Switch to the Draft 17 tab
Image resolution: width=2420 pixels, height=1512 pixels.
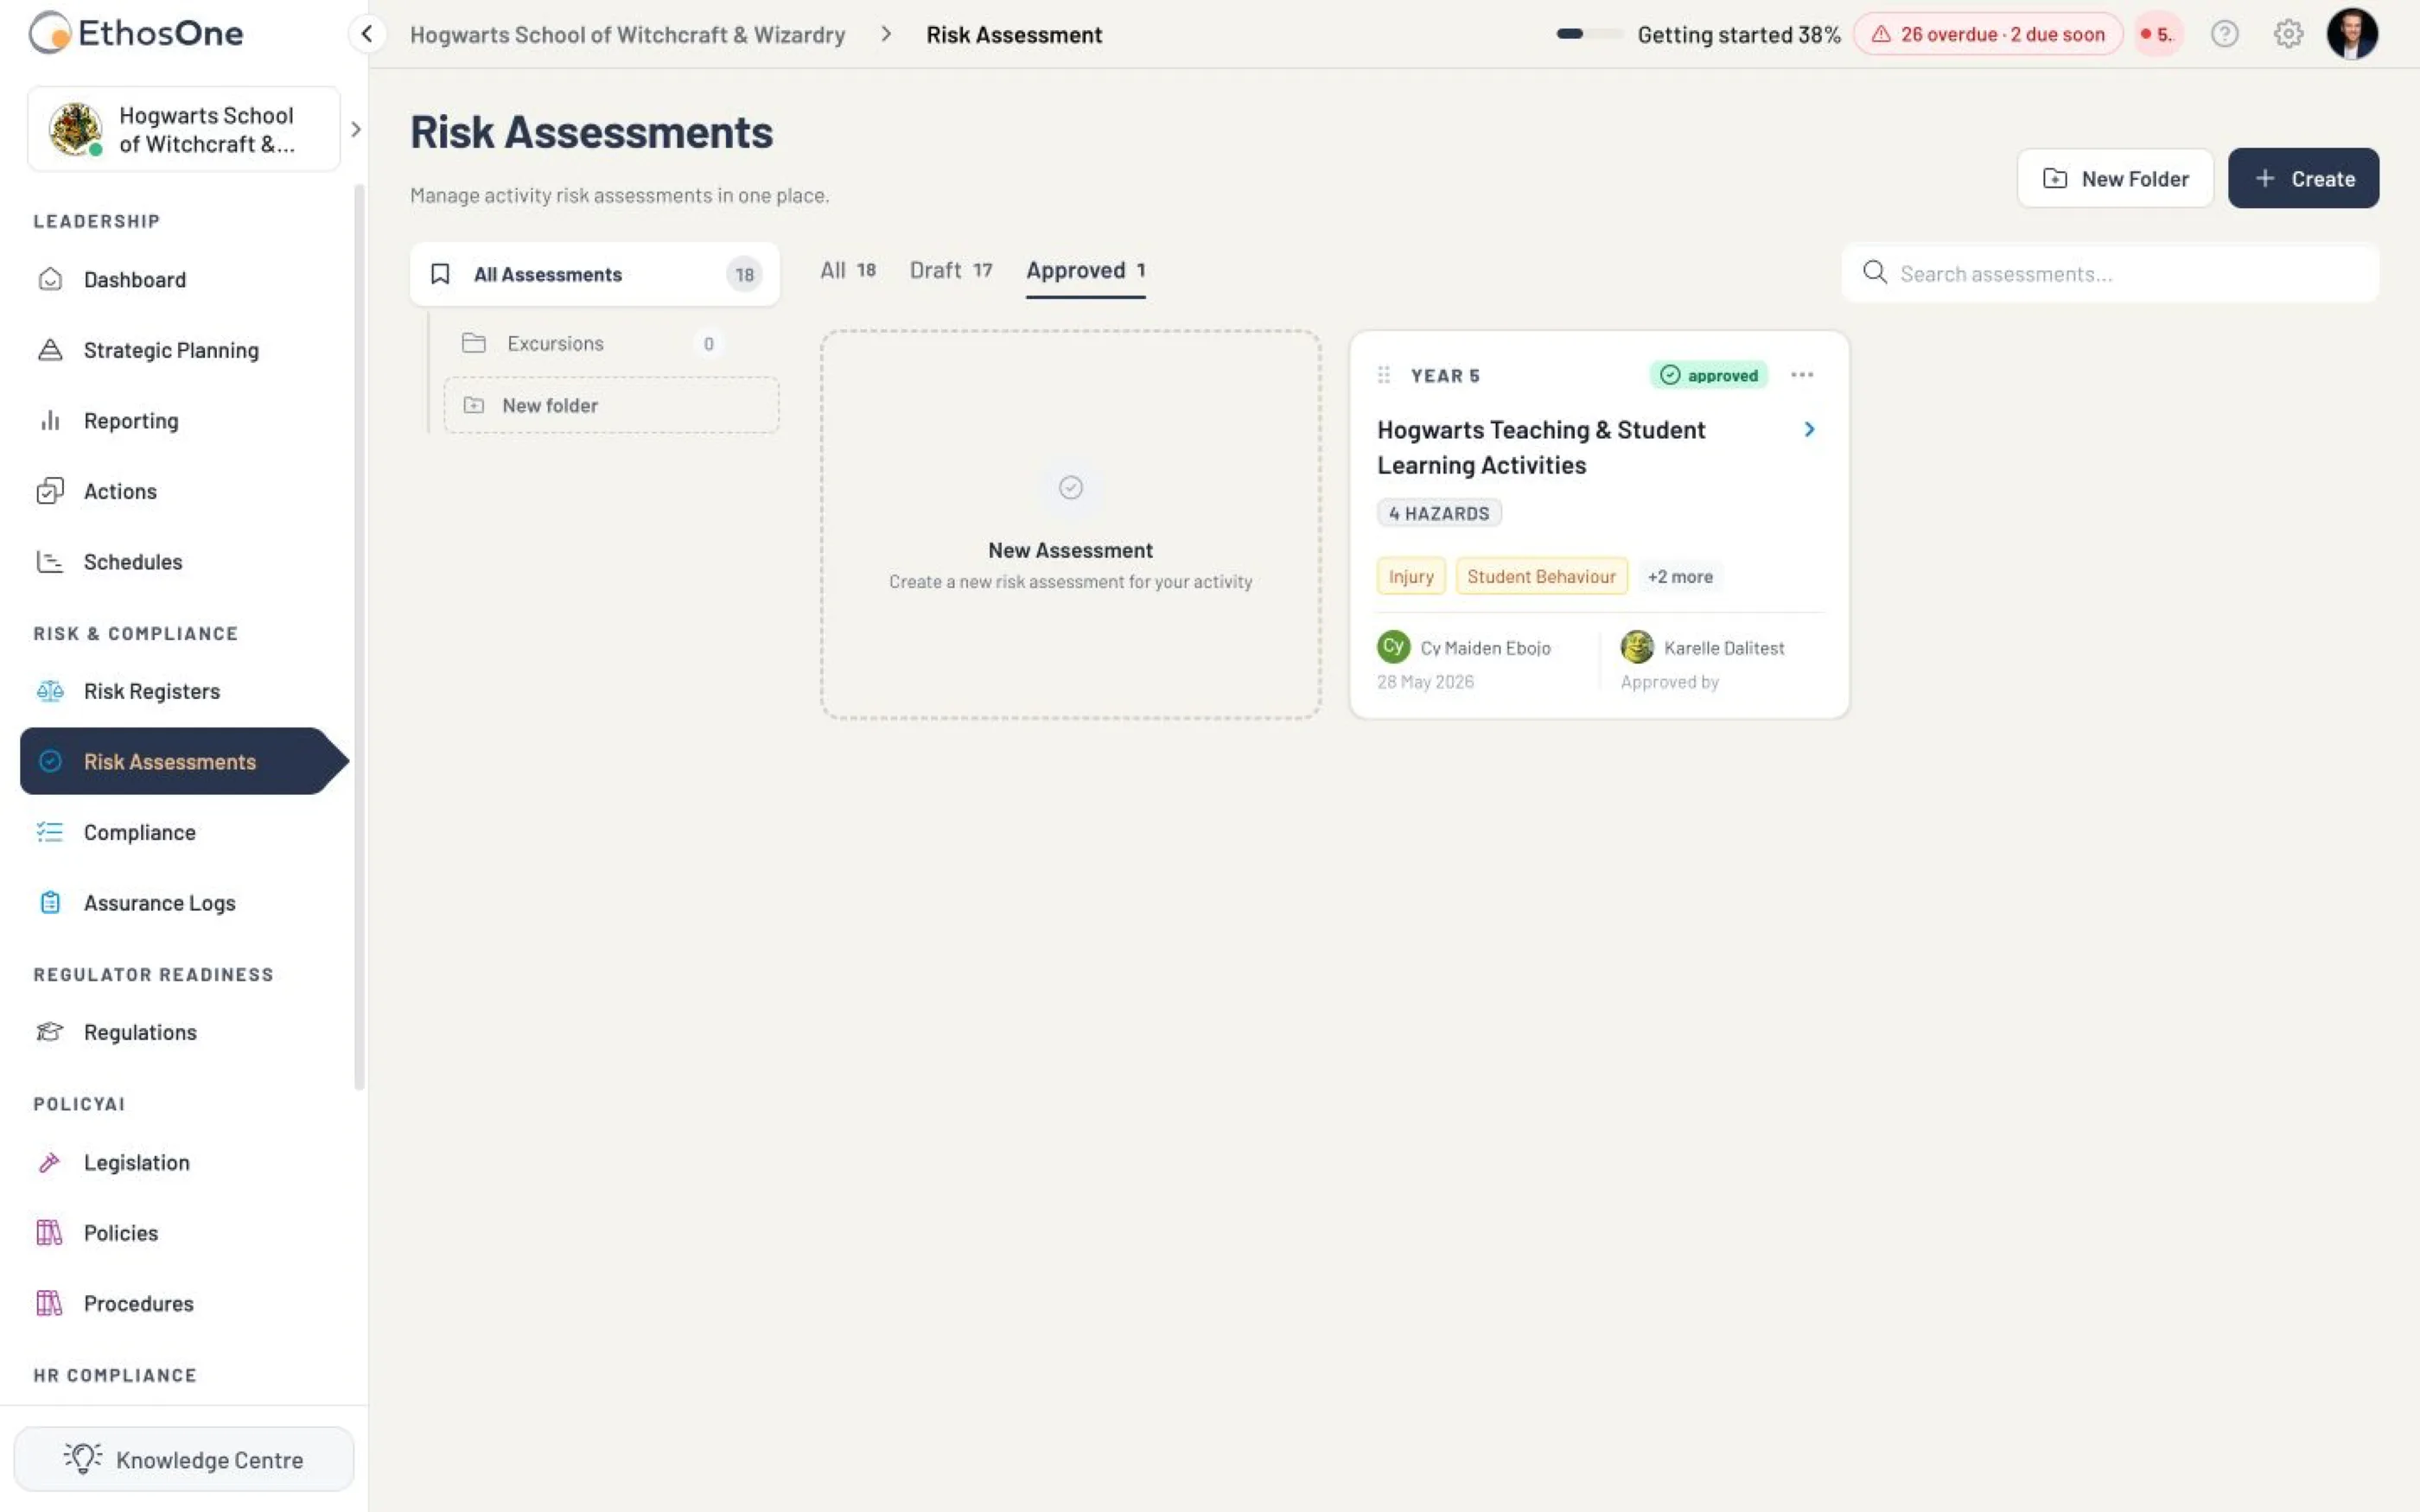pos(951,270)
